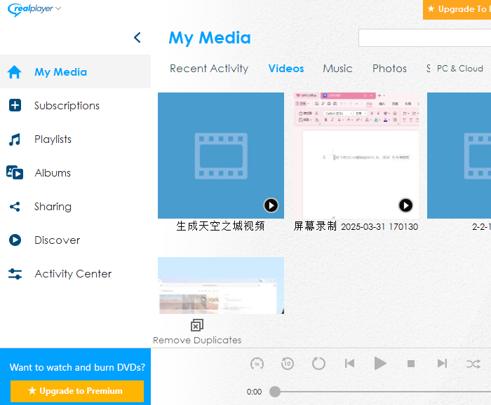Click the My Media home icon
491x405 pixels.
coord(15,72)
